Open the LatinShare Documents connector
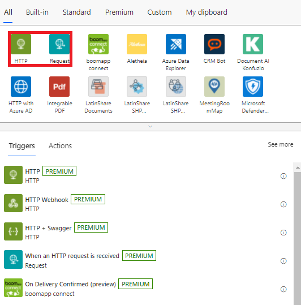 pyautogui.click(x=98, y=87)
